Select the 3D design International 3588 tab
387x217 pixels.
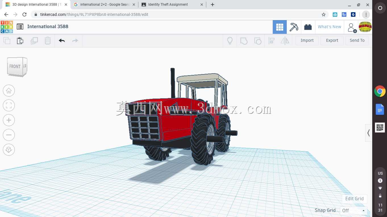(36, 5)
